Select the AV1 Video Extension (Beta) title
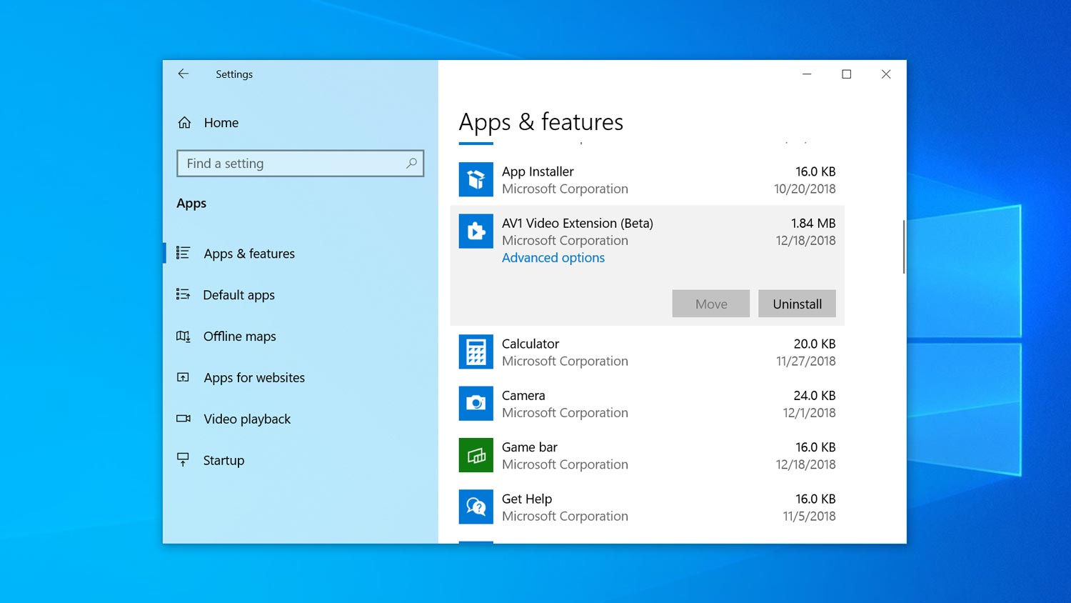 click(x=578, y=224)
